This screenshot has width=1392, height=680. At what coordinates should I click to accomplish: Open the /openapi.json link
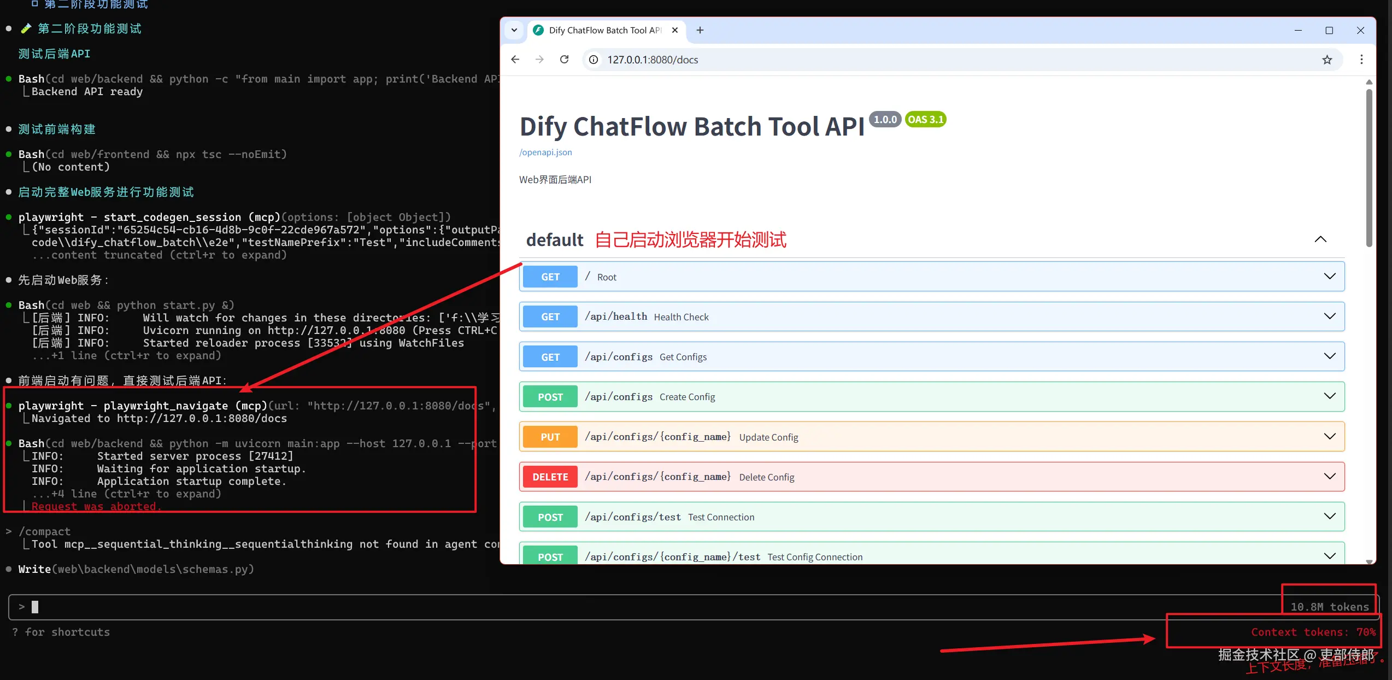click(x=545, y=153)
